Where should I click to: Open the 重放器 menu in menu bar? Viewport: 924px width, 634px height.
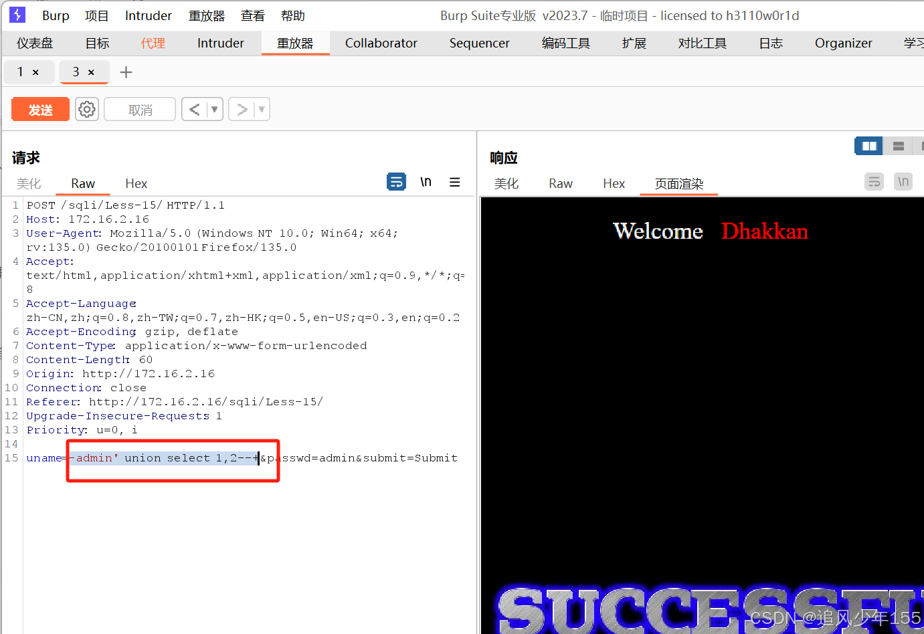click(x=207, y=15)
